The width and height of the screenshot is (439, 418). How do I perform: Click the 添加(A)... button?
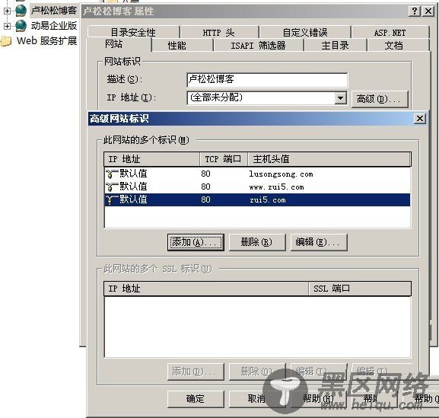tap(196, 242)
